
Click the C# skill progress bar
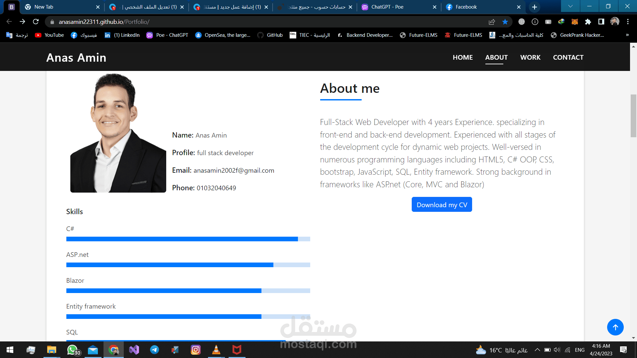click(x=188, y=239)
